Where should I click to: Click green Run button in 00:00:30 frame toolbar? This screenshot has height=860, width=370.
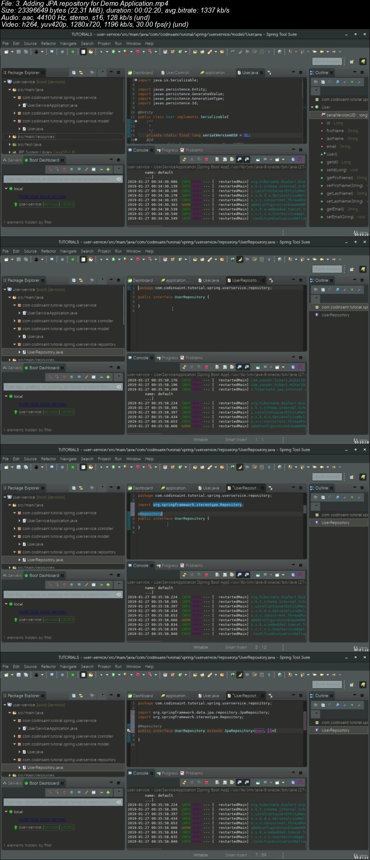[x=113, y=52]
